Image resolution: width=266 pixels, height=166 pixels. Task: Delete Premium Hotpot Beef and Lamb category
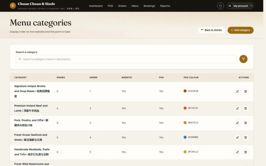(245, 108)
